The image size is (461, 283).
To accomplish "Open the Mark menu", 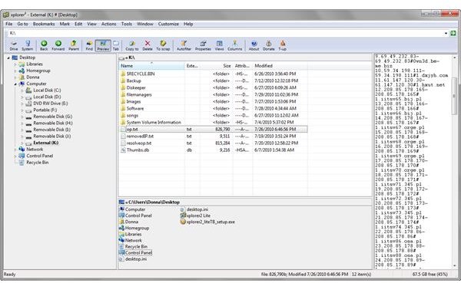I will point(65,24).
